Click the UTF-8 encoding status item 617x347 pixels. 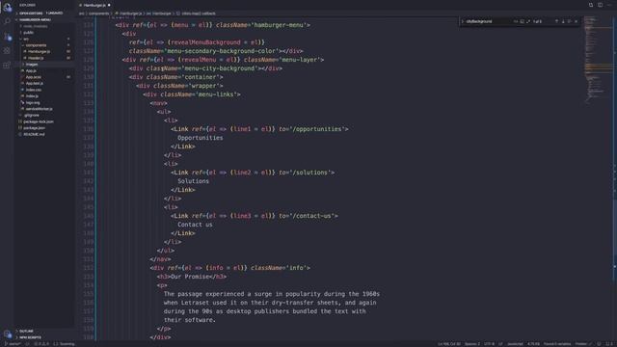click(x=489, y=344)
